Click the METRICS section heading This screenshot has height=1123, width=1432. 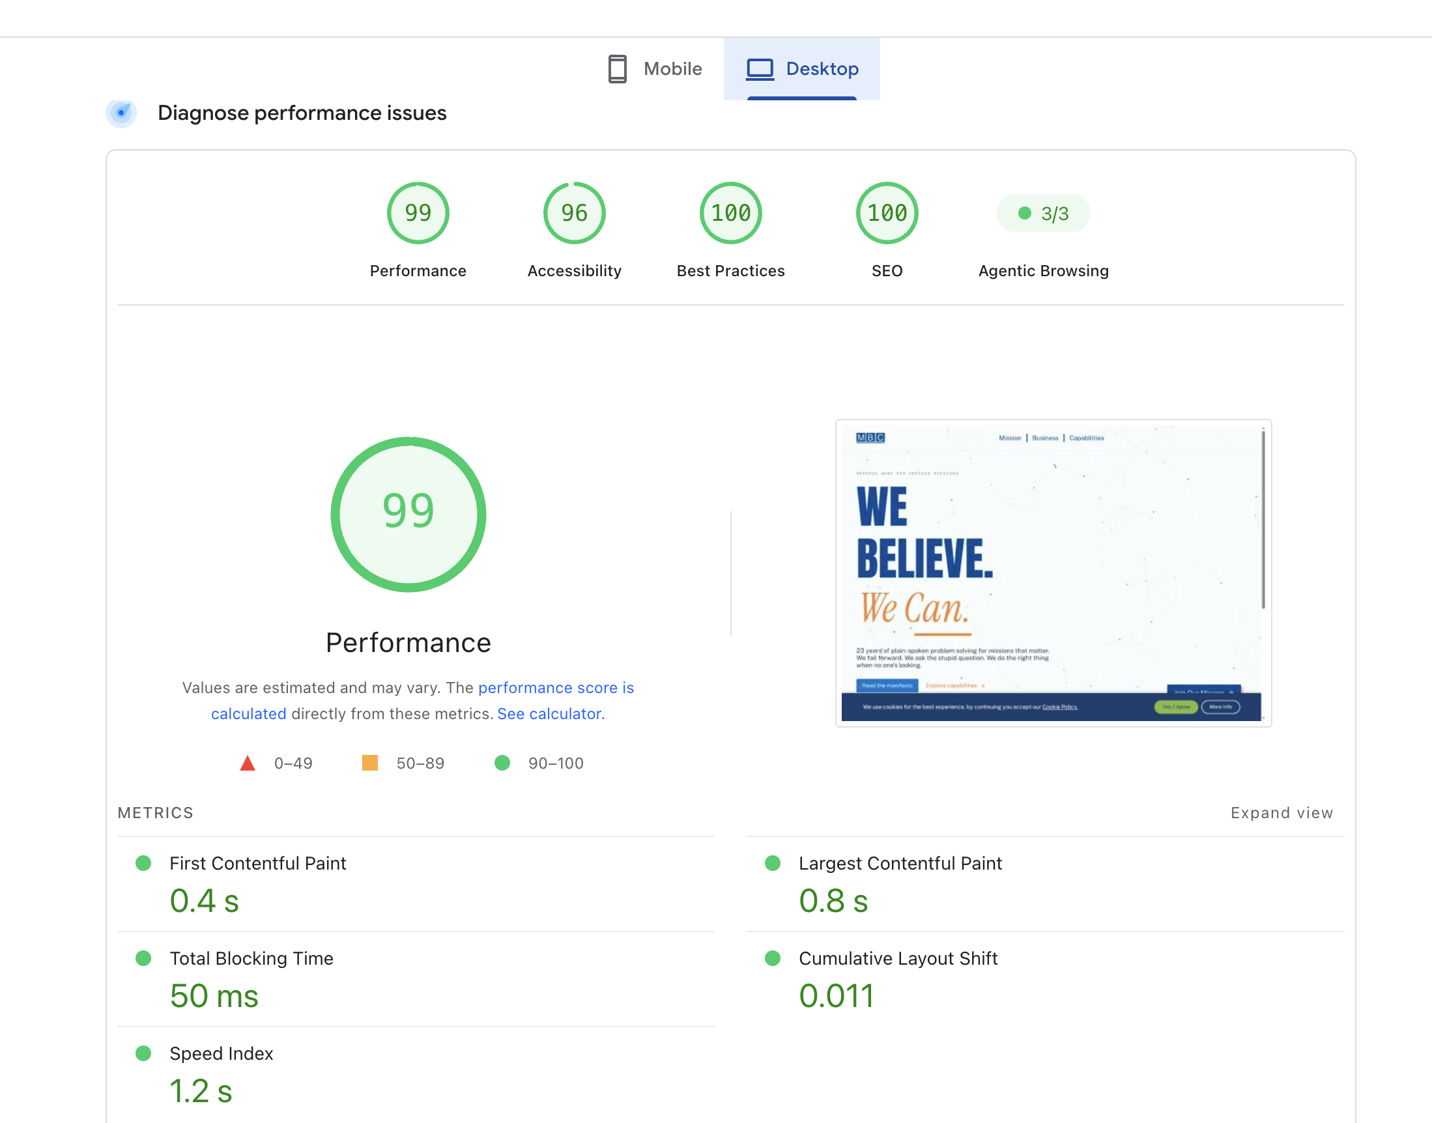tap(156, 813)
